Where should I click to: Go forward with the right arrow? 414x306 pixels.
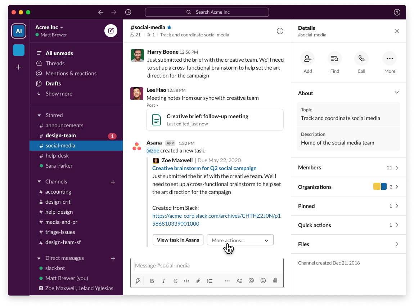click(x=114, y=12)
